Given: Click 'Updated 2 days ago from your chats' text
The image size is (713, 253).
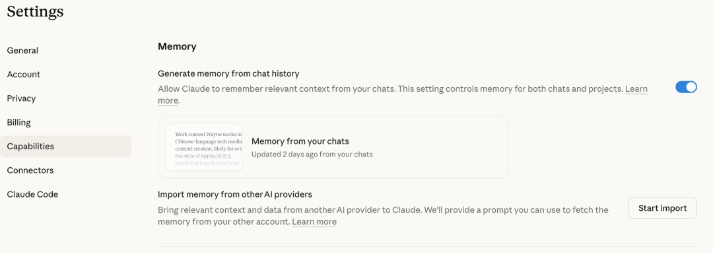Looking at the screenshot, I should click(x=312, y=155).
